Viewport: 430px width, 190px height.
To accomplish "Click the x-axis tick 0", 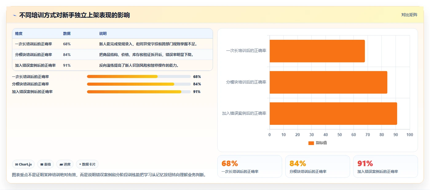I will point(270,135).
